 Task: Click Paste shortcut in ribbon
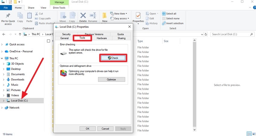coord(44,23)
